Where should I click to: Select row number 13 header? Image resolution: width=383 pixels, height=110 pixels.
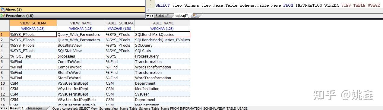pyautogui.click(x=5, y=99)
